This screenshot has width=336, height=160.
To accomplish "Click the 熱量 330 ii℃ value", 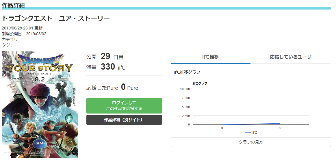I will pos(106,67).
